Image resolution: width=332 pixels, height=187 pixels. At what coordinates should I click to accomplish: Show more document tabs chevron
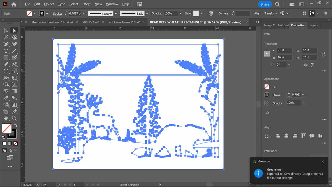pos(257,22)
